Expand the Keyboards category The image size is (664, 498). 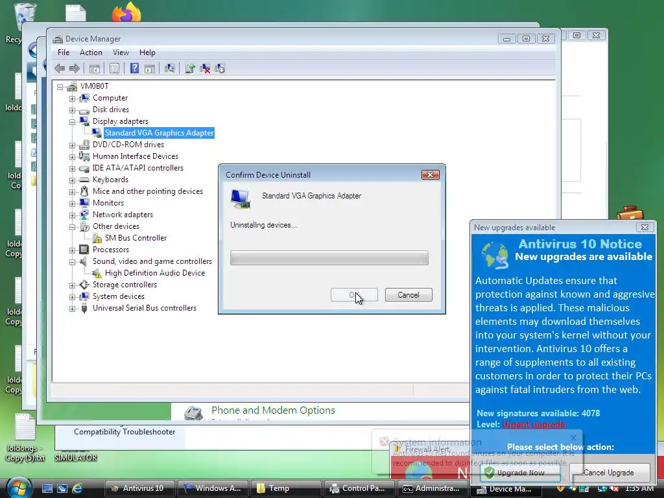[x=73, y=180]
